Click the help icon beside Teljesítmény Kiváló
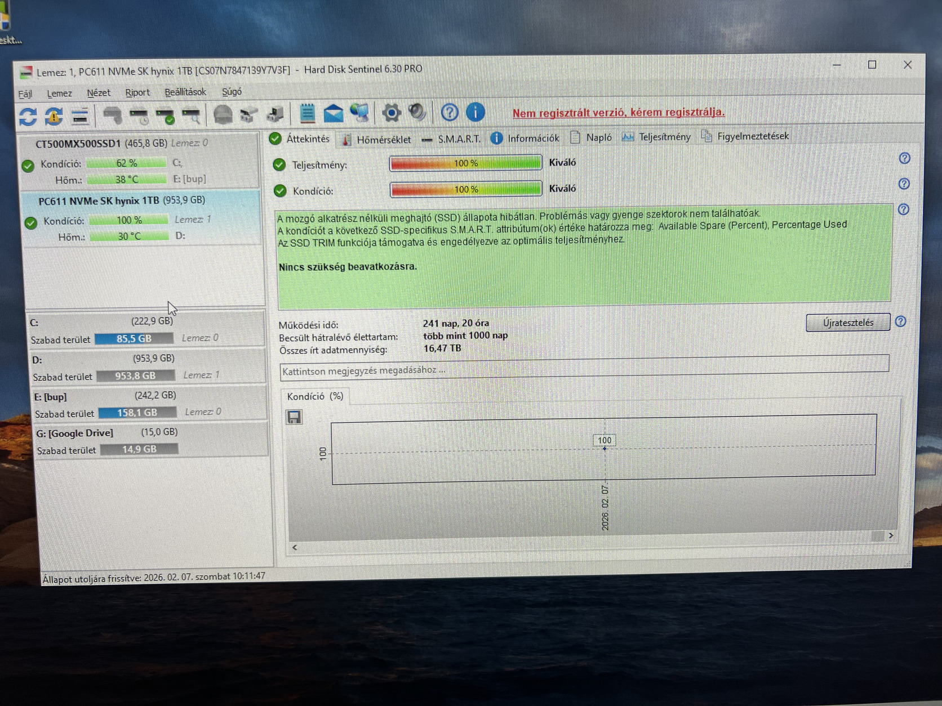 (x=904, y=158)
